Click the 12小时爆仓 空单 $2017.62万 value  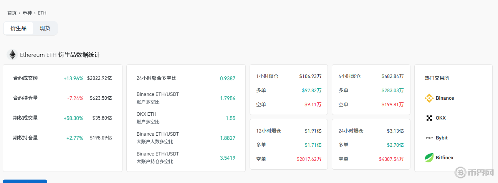pos(309,159)
